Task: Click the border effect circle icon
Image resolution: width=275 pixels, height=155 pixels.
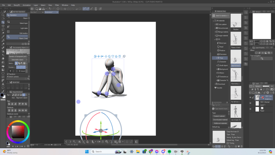Action: tap(256, 53)
